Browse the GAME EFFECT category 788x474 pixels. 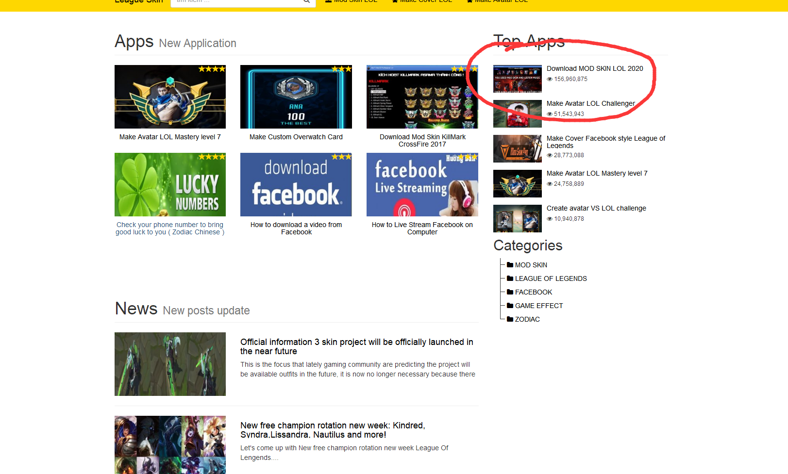539,306
